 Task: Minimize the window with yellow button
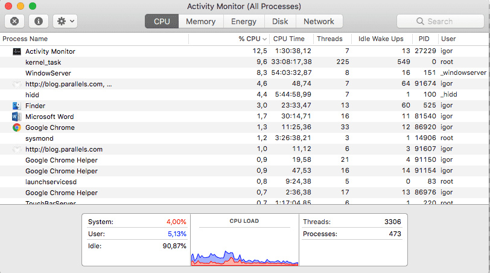click(x=21, y=6)
